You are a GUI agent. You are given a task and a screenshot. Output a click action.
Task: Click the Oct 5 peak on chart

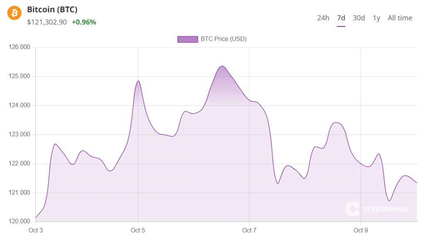[138, 81]
